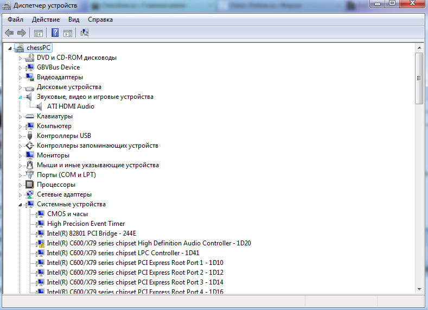The width and height of the screenshot is (428, 310).
Task: Click the scrollbar down arrow
Action: pos(419,289)
